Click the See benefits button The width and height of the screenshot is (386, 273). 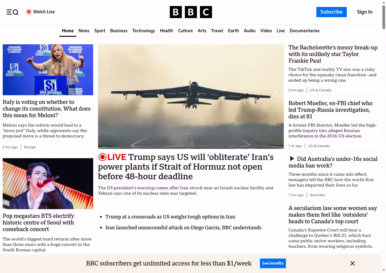pos(273,263)
